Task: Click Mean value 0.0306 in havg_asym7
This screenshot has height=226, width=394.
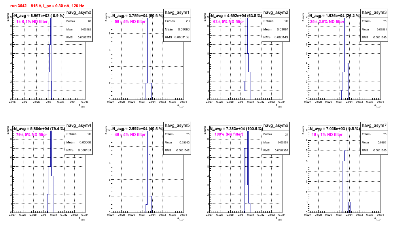Action: (383, 142)
